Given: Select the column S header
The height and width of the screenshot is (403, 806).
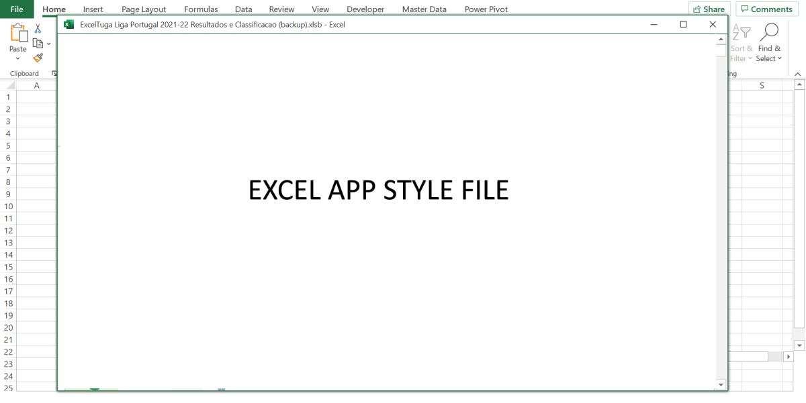Looking at the screenshot, I should point(762,85).
